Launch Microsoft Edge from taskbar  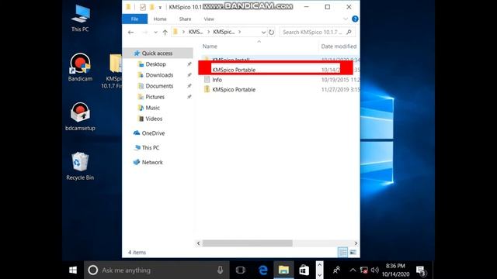(262, 270)
